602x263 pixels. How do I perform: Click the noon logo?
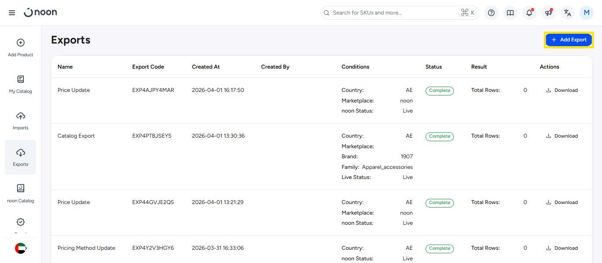[x=41, y=13]
